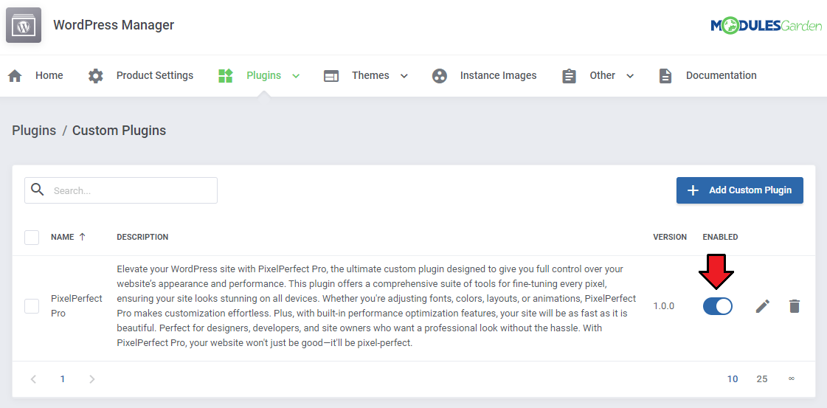Edit PixelPerfect Pro with pencil icon
827x408 pixels.
pyautogui.click(x=763, y=306)
